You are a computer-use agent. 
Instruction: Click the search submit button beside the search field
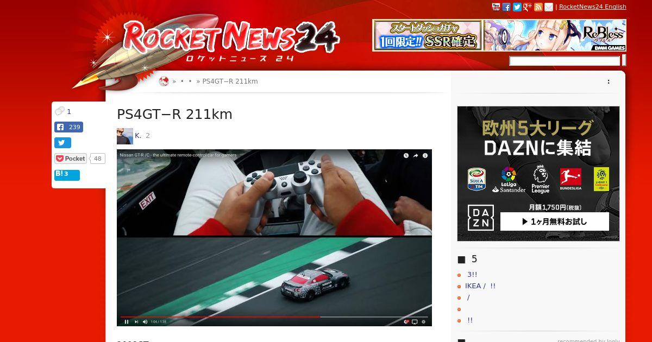624,60
